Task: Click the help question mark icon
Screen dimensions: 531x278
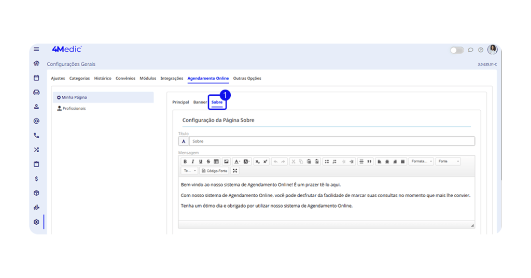Action: [481, 50]
